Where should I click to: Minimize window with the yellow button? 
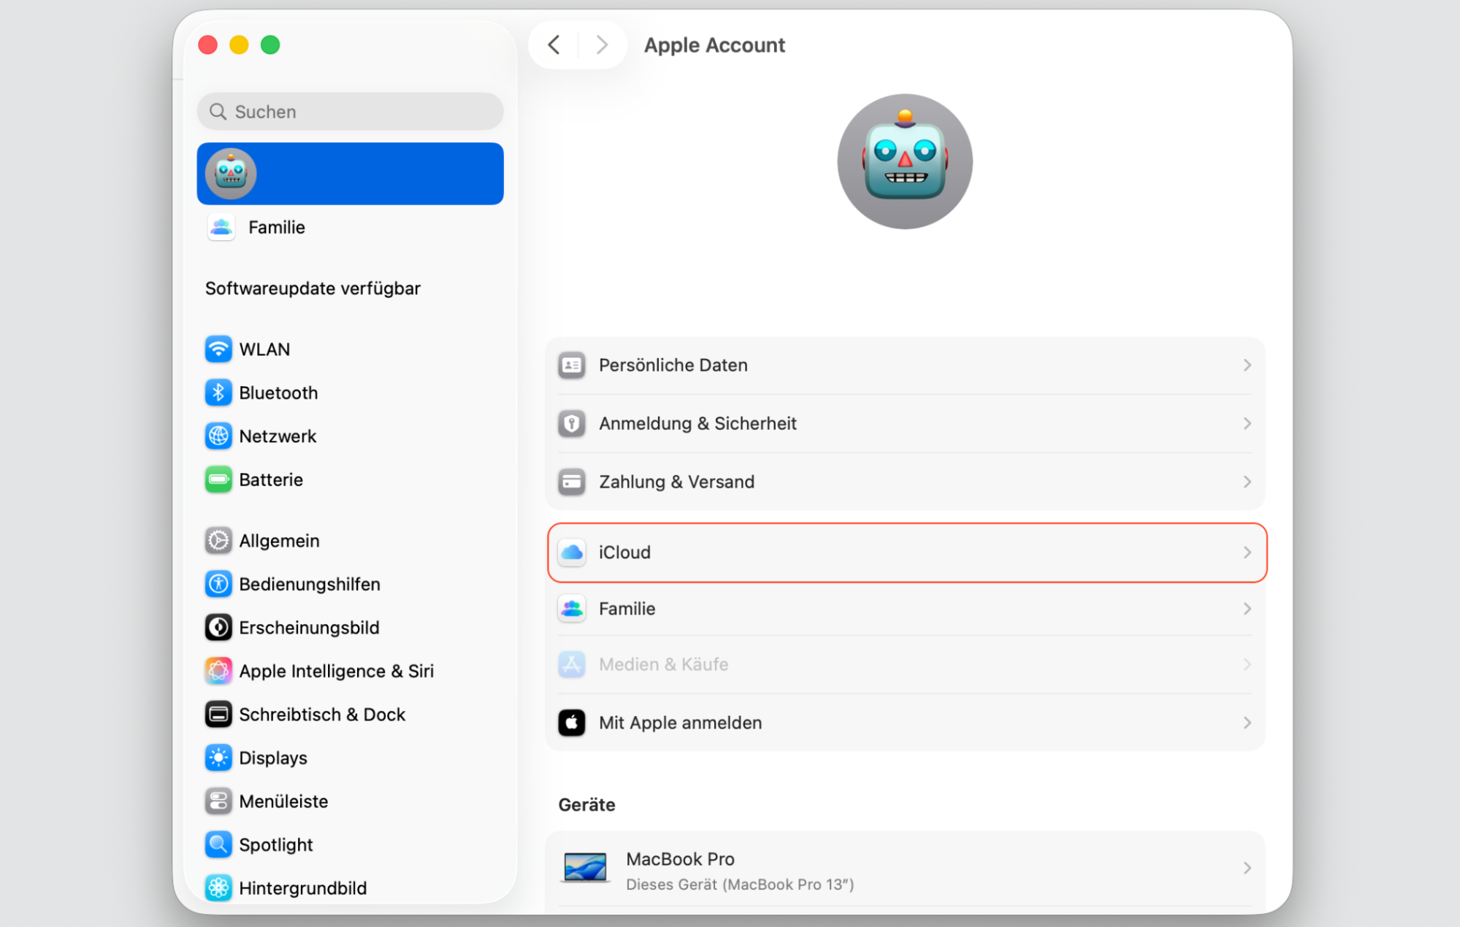(x=239, y=45)
